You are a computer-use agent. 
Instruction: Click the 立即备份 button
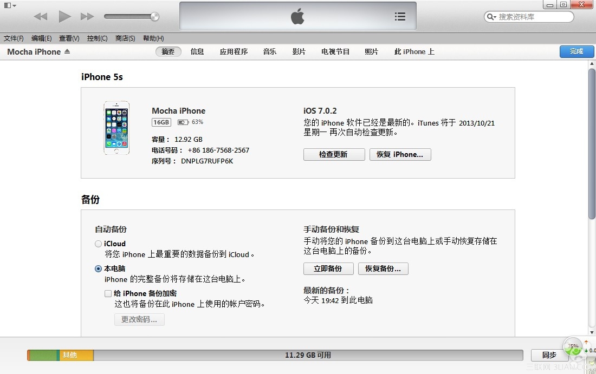point(328,269)
